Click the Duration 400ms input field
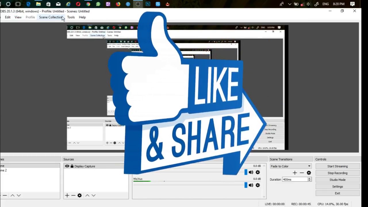This screenshot has width=368, height=207. [295, 179]
